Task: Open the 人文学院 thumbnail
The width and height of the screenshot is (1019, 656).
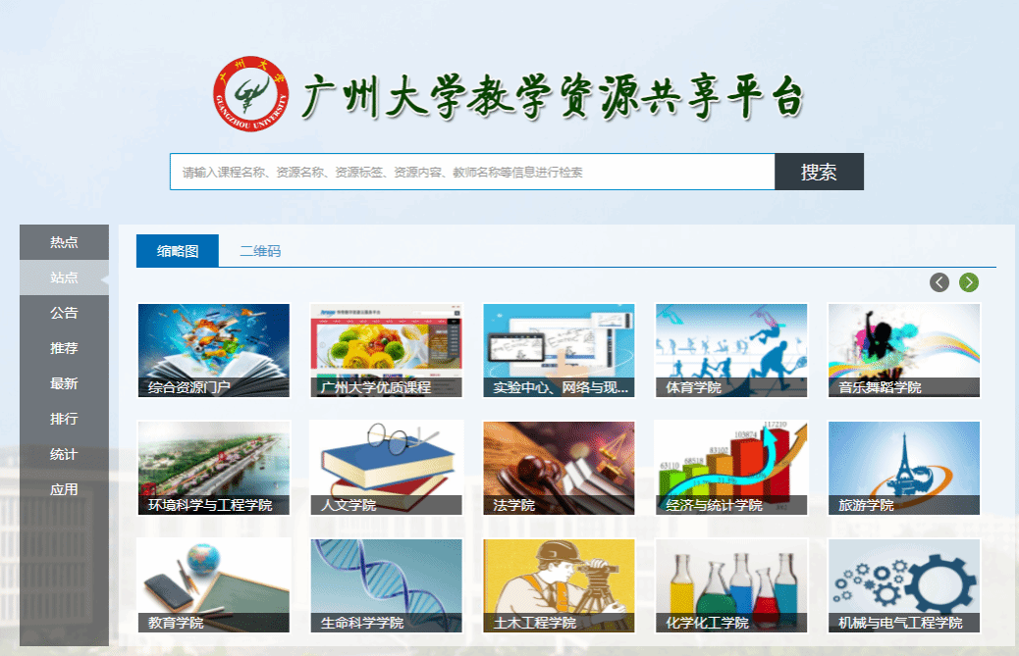Action: [x=386, y=468]
